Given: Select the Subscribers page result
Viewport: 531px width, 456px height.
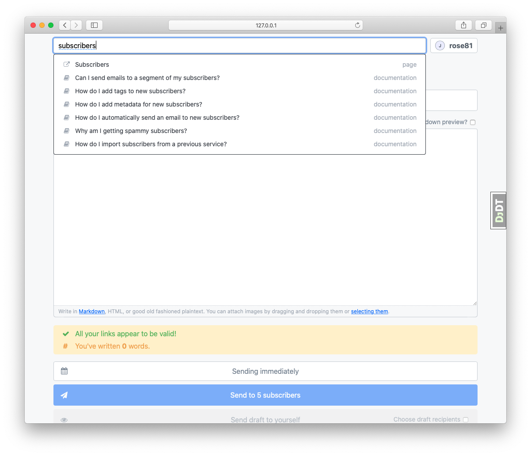Looking at the screenshot, I should (x=92, y=65).
